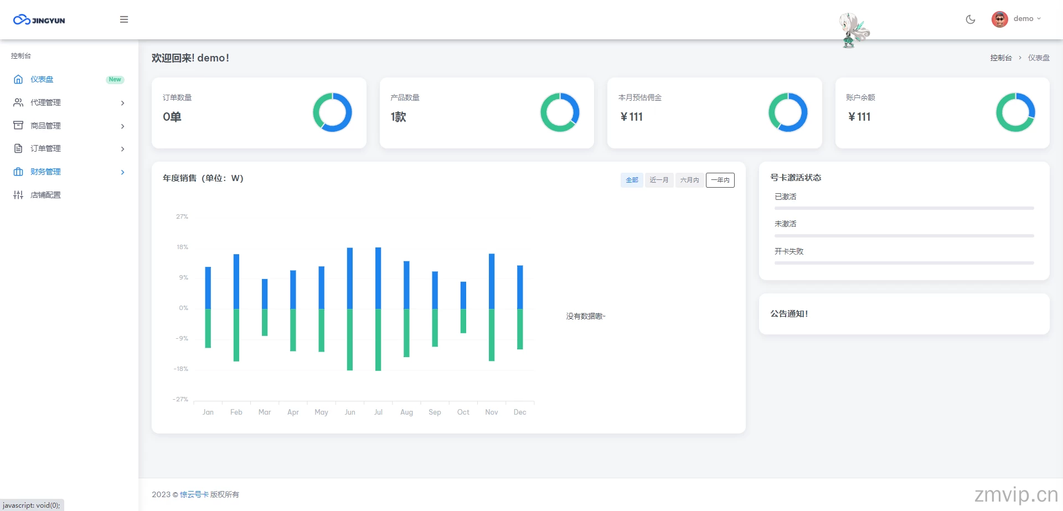Click the 本月预估佣金 donut chart
Screen dimensions: 1063x511
[788, 112]
